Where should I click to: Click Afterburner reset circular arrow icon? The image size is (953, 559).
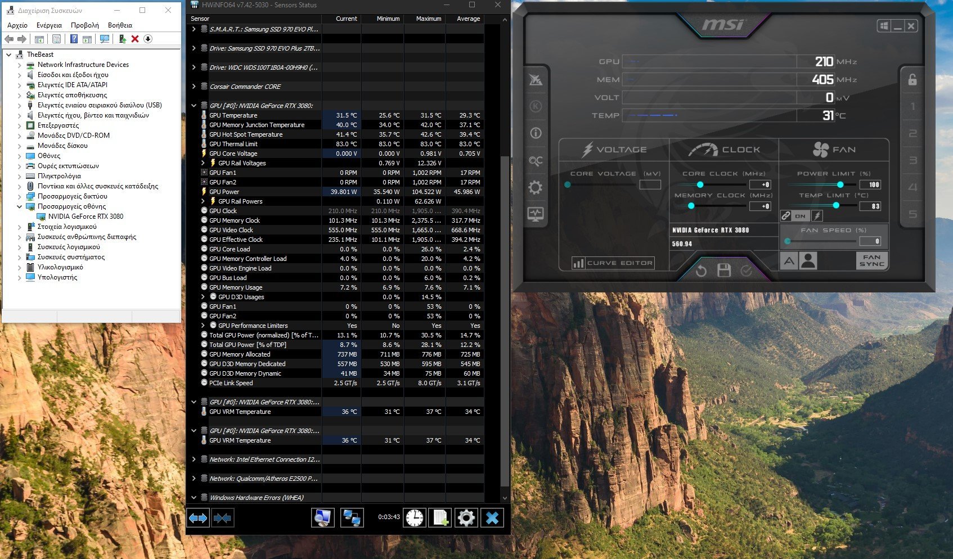[701, 272]
